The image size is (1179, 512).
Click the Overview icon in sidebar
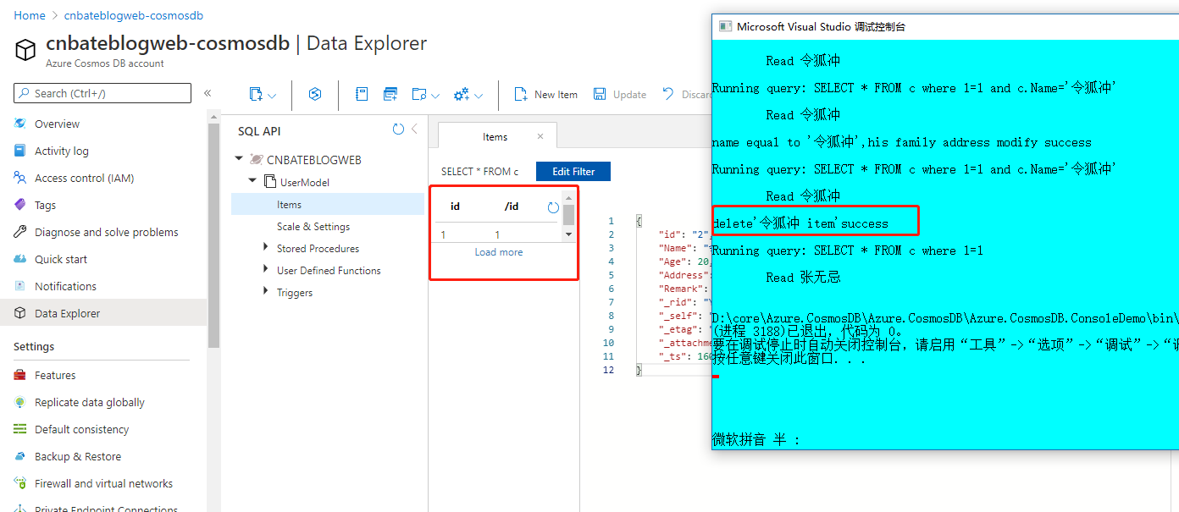point(20,124)
